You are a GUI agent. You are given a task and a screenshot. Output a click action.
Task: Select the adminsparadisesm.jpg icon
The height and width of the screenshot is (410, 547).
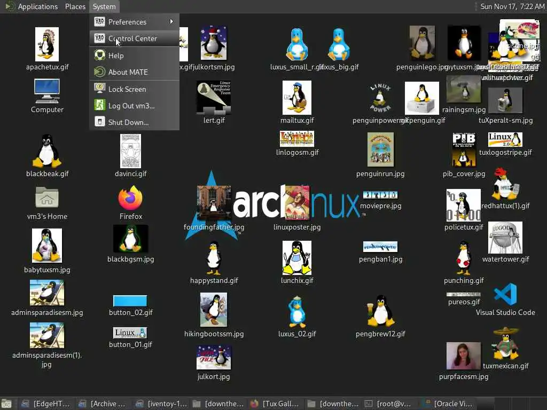(x=47, y=293)
